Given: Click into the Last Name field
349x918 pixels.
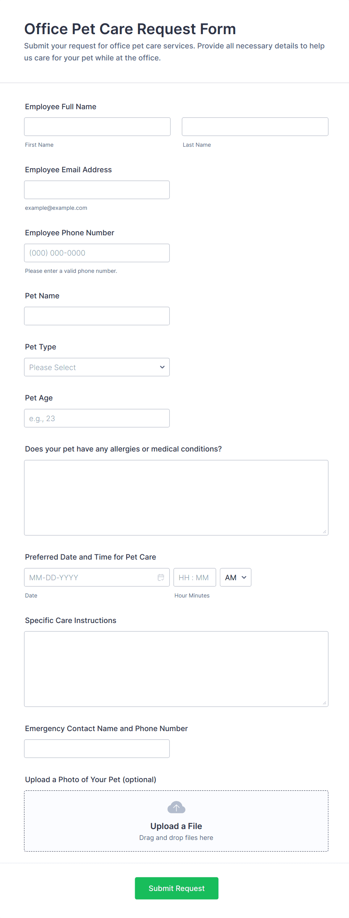Looking at the screenshot, I should 255,126.
